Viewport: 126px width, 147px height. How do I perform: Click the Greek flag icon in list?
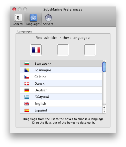(x=27, y=97)
